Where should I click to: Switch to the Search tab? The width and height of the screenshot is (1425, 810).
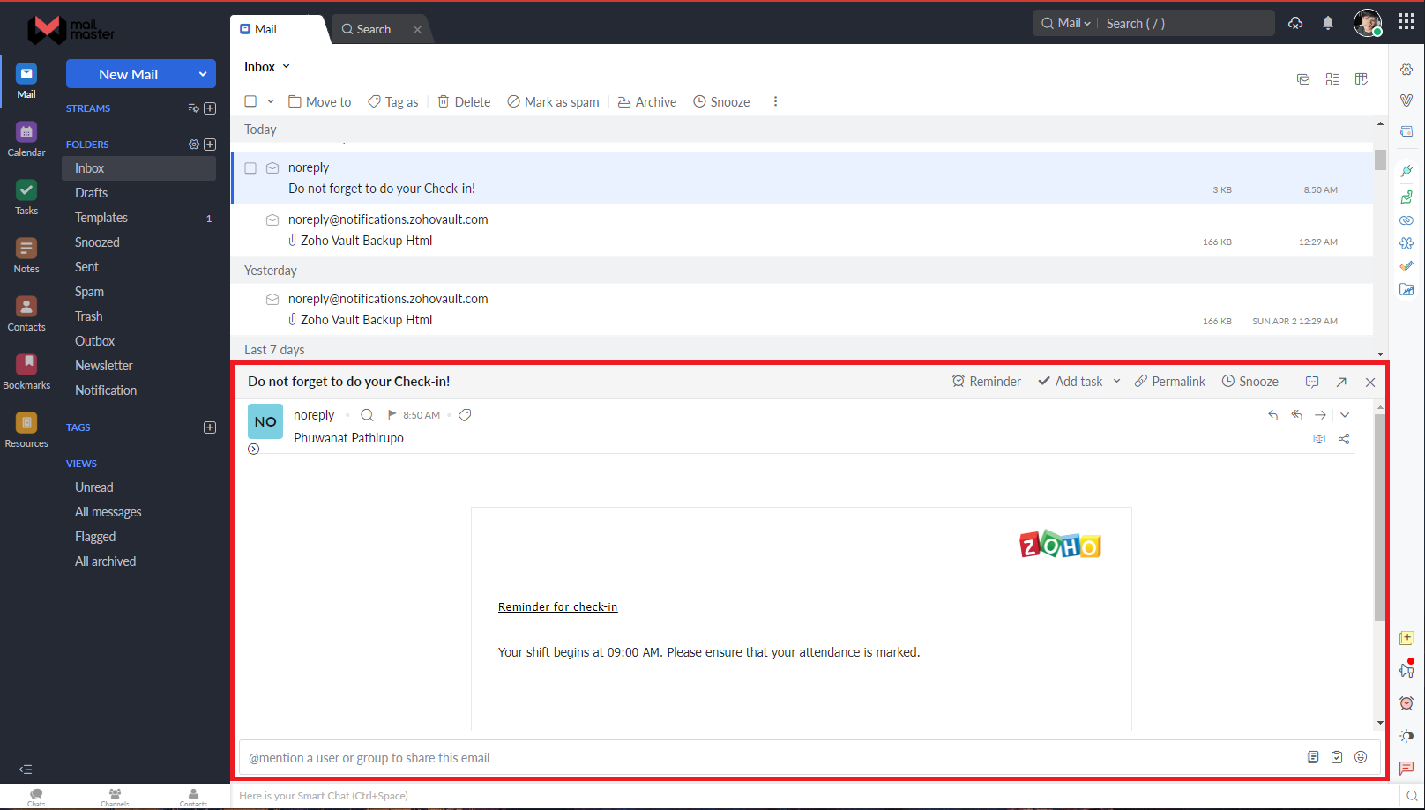[371, 28]
